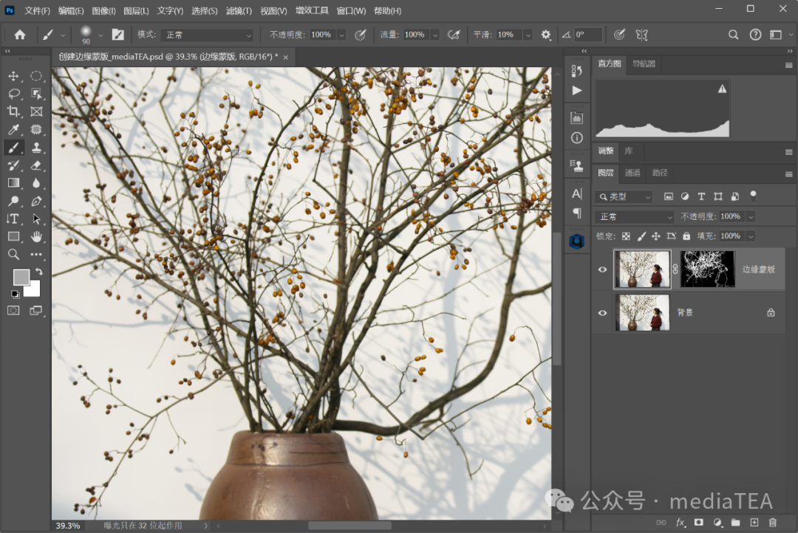This screenshot has height=533, width=798.
Task: Select the Move tool
Action: [x=13, y=76]
